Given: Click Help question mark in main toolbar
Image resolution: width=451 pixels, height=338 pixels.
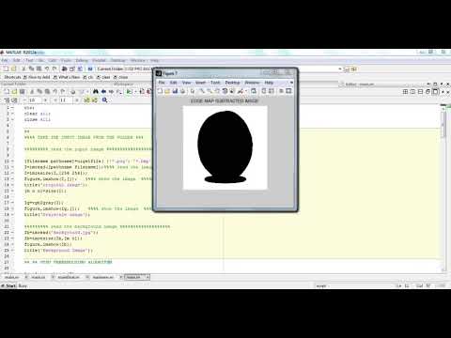Looking at the screenshot, I should click(90, 69).
